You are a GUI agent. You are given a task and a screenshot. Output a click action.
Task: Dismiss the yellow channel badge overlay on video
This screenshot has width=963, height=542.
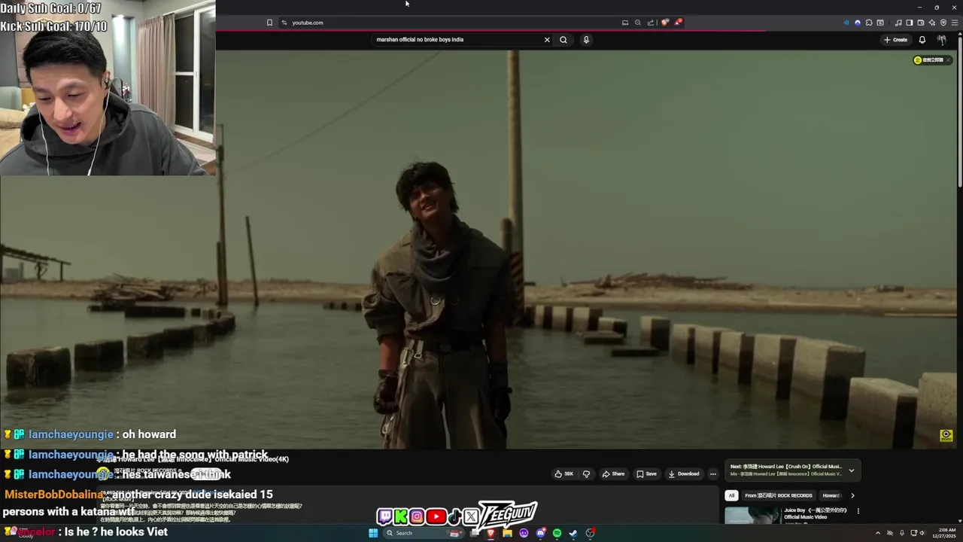point(948,60)
